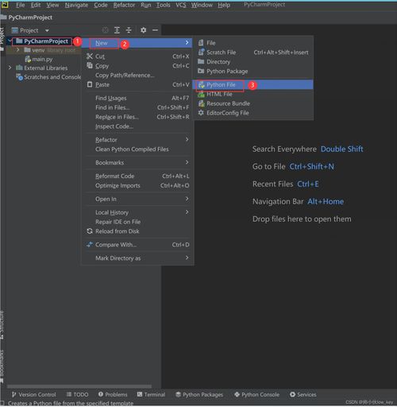
Task: Click the Reload from Disk refresh icon
Action: (90, 231)
